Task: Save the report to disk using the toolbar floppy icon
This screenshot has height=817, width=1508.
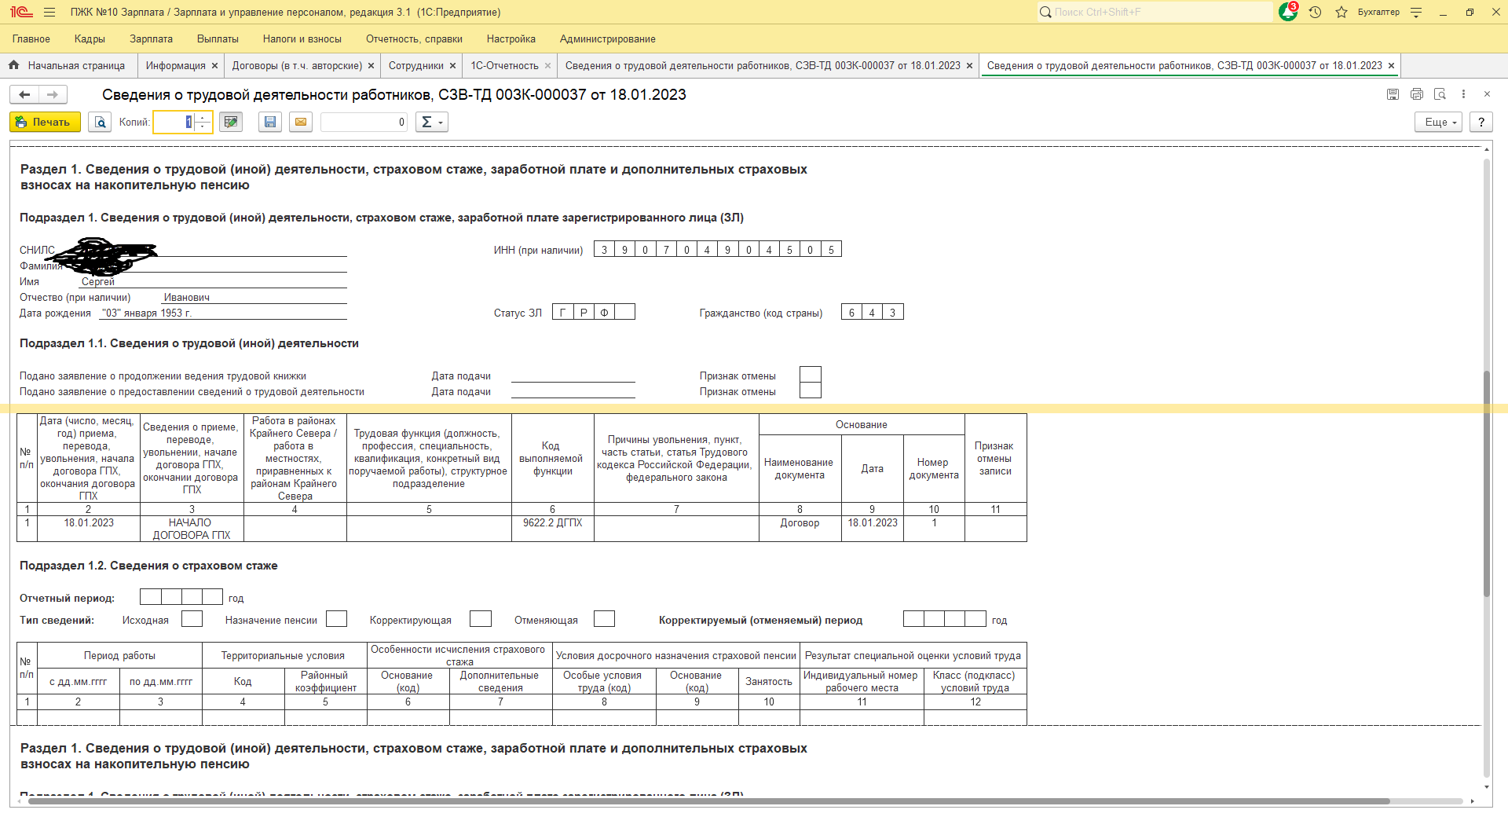Action: click(x=270, y=123)
